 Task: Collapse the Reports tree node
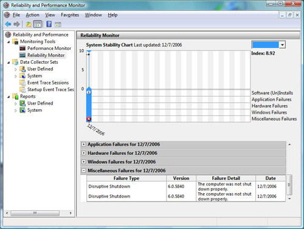tap(9, 97)
